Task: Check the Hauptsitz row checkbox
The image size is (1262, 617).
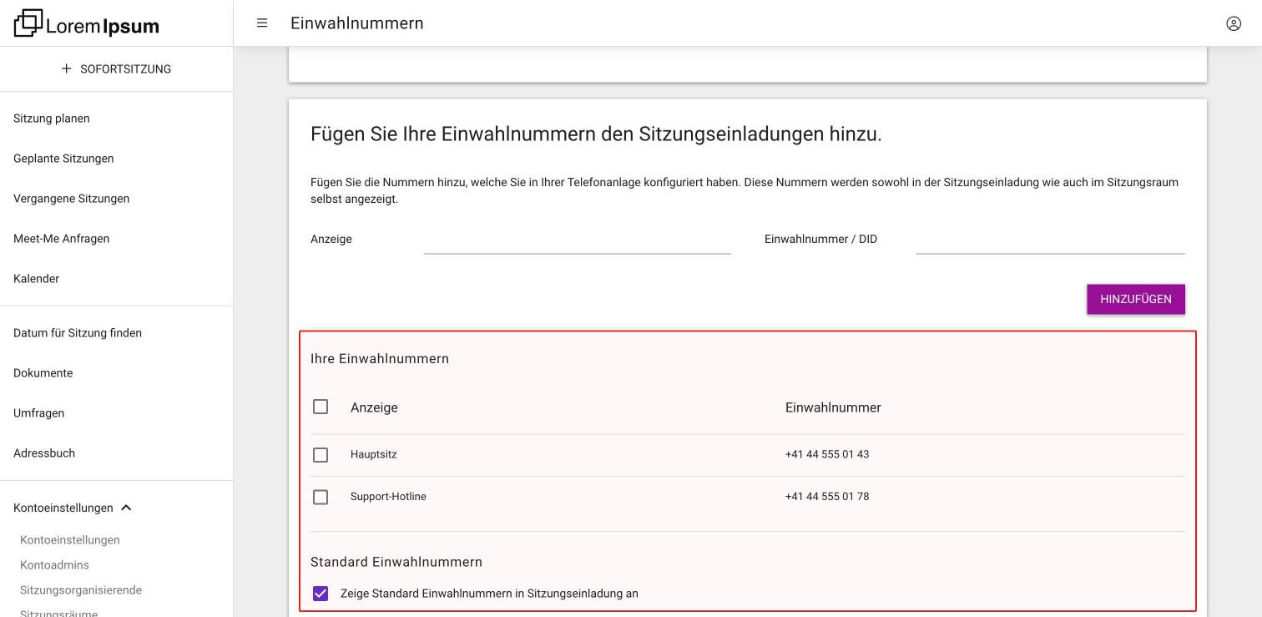Action: [321, 455]
